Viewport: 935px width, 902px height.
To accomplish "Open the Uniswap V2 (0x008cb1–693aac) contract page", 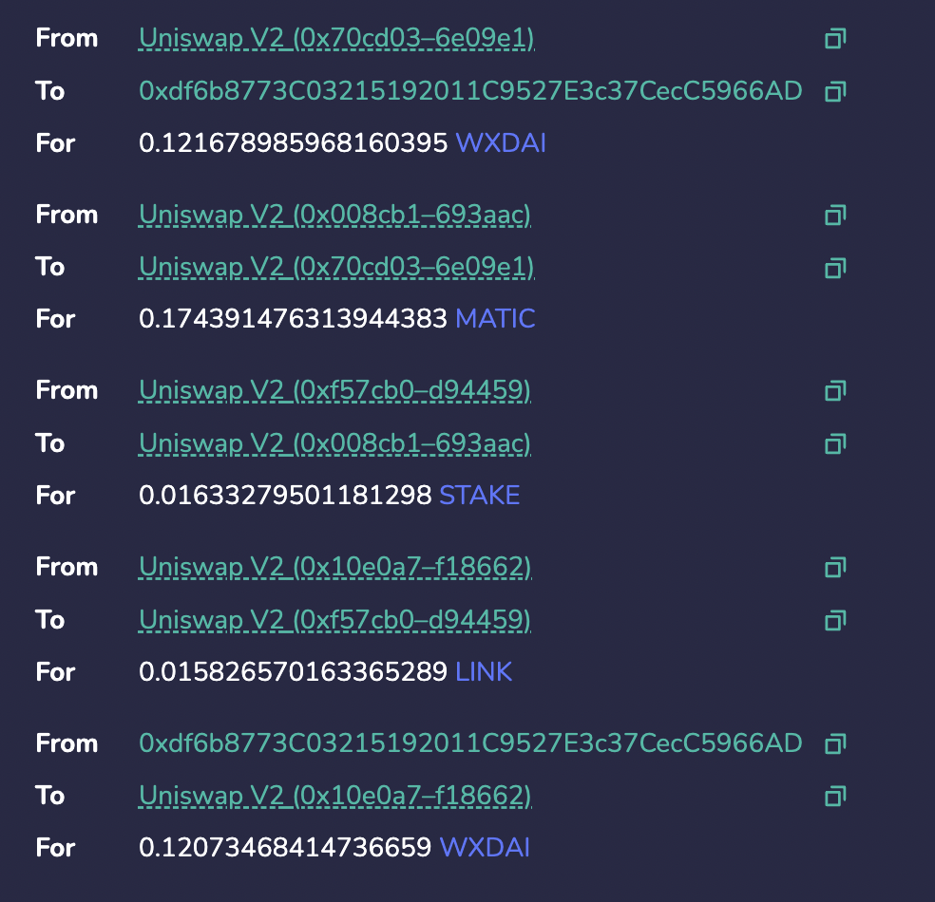I will pyautogui.click(x=334, y=215).
